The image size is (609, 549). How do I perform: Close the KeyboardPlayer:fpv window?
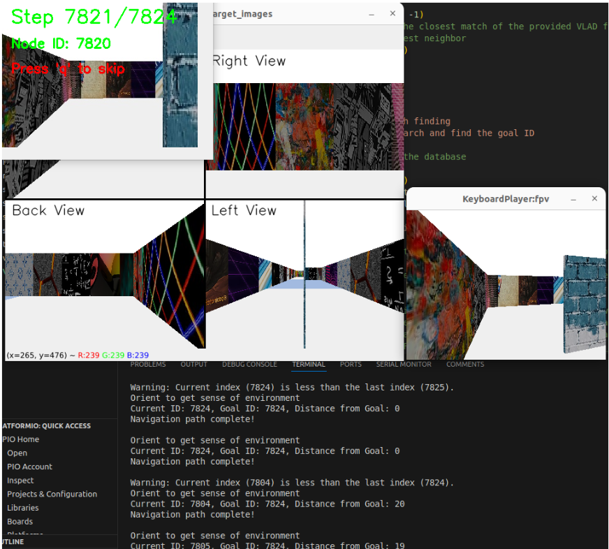tap(594, 199)
